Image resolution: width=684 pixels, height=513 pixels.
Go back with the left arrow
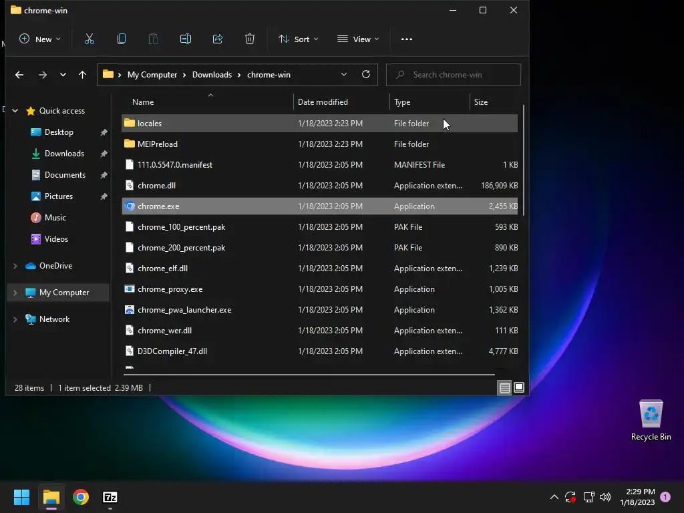coord(19,75)
